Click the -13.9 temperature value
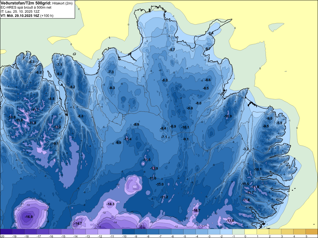 tap(154, 168)
